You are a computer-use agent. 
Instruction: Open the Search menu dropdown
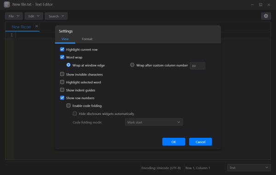[x=56, y=16]
